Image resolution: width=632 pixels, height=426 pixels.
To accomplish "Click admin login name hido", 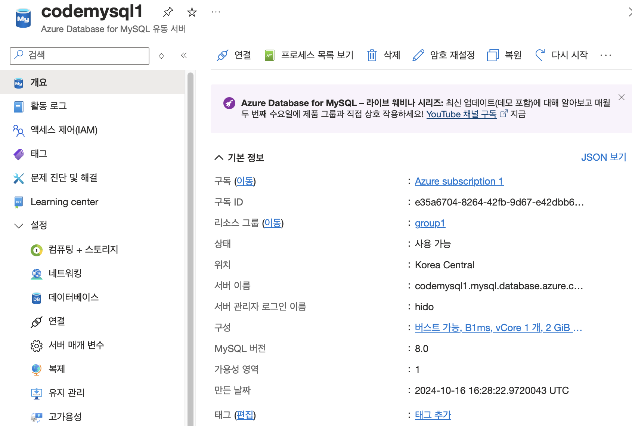I will 424,307.
